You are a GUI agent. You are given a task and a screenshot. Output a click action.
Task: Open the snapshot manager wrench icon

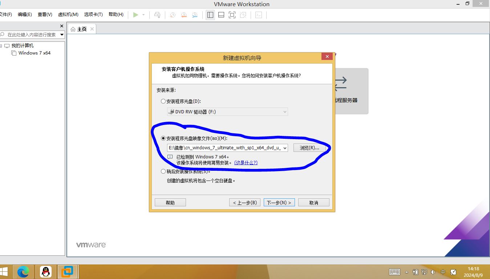pyautogui.click(x=195, y=15)
